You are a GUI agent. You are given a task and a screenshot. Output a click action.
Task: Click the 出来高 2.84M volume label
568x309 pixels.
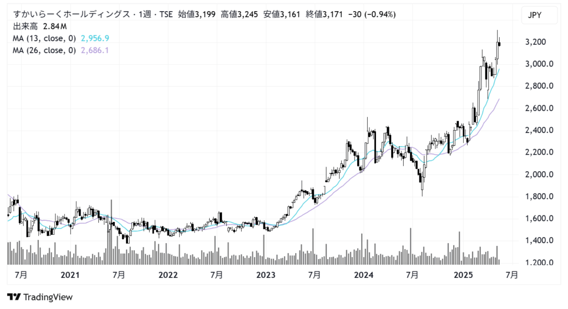[x=40, y=27]
